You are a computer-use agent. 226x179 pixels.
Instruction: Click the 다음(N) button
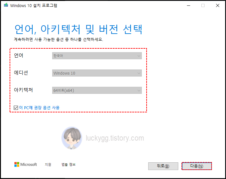tap(197, 166)
